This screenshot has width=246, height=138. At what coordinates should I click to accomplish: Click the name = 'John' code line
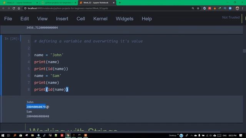point(49,55)
